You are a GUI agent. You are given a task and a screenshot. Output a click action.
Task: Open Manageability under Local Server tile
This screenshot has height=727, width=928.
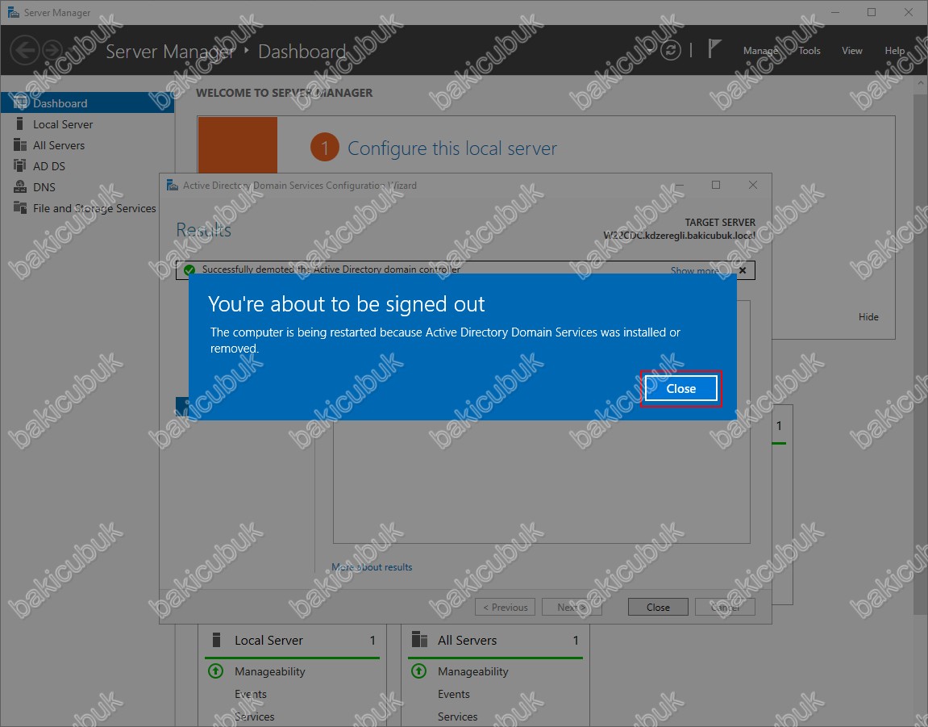point(270,671)
